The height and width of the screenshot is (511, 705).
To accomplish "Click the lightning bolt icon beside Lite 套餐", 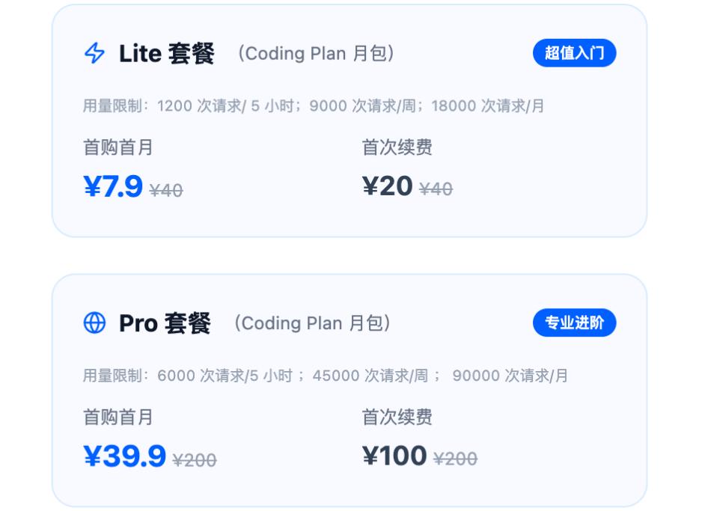I will coord(94,53).
